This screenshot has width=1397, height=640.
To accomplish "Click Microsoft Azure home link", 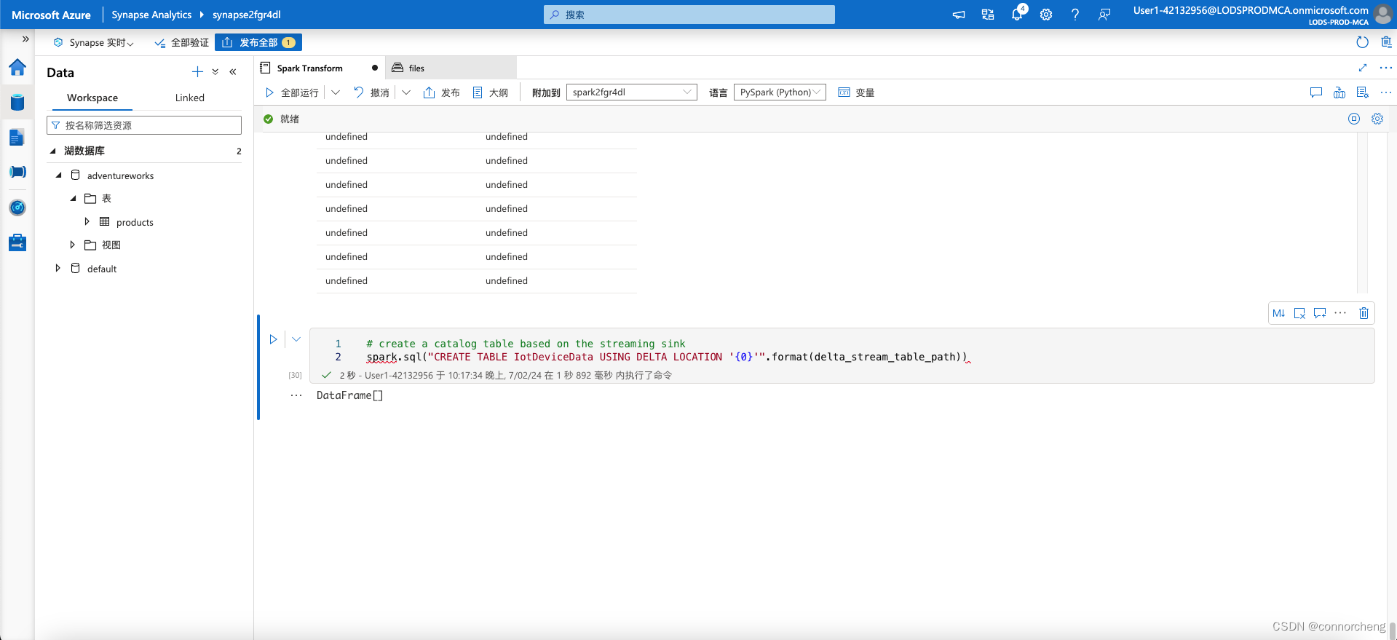I will pos(51,15).
